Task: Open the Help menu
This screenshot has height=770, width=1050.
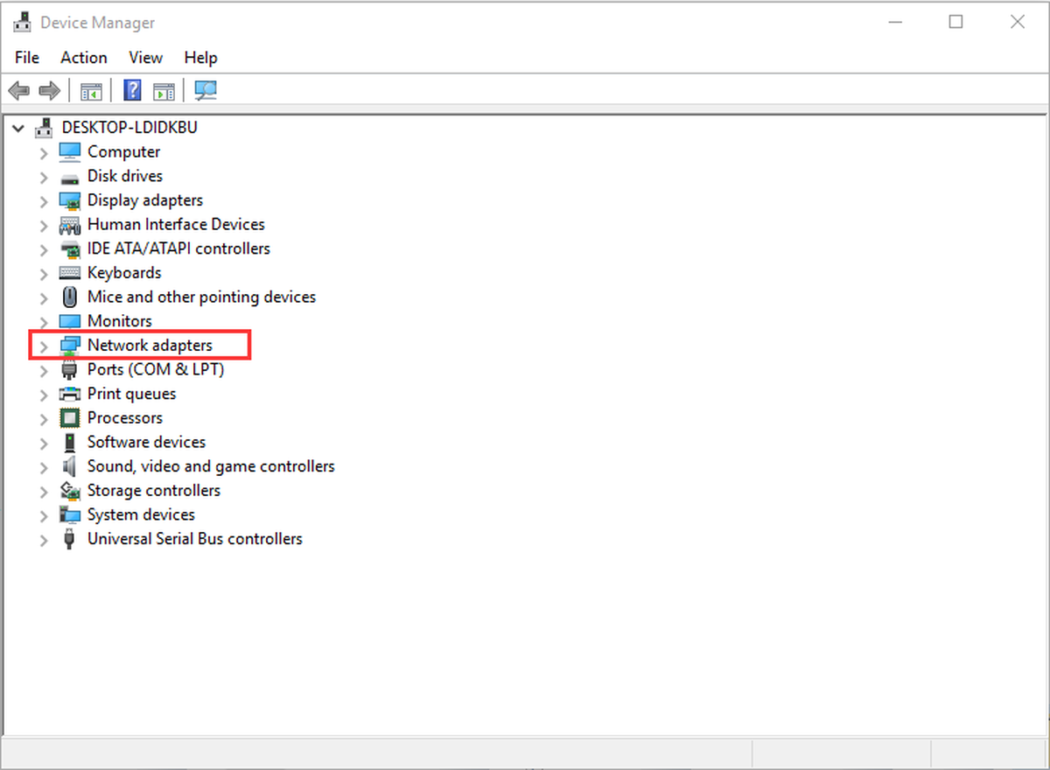Action: click(200, 58)
